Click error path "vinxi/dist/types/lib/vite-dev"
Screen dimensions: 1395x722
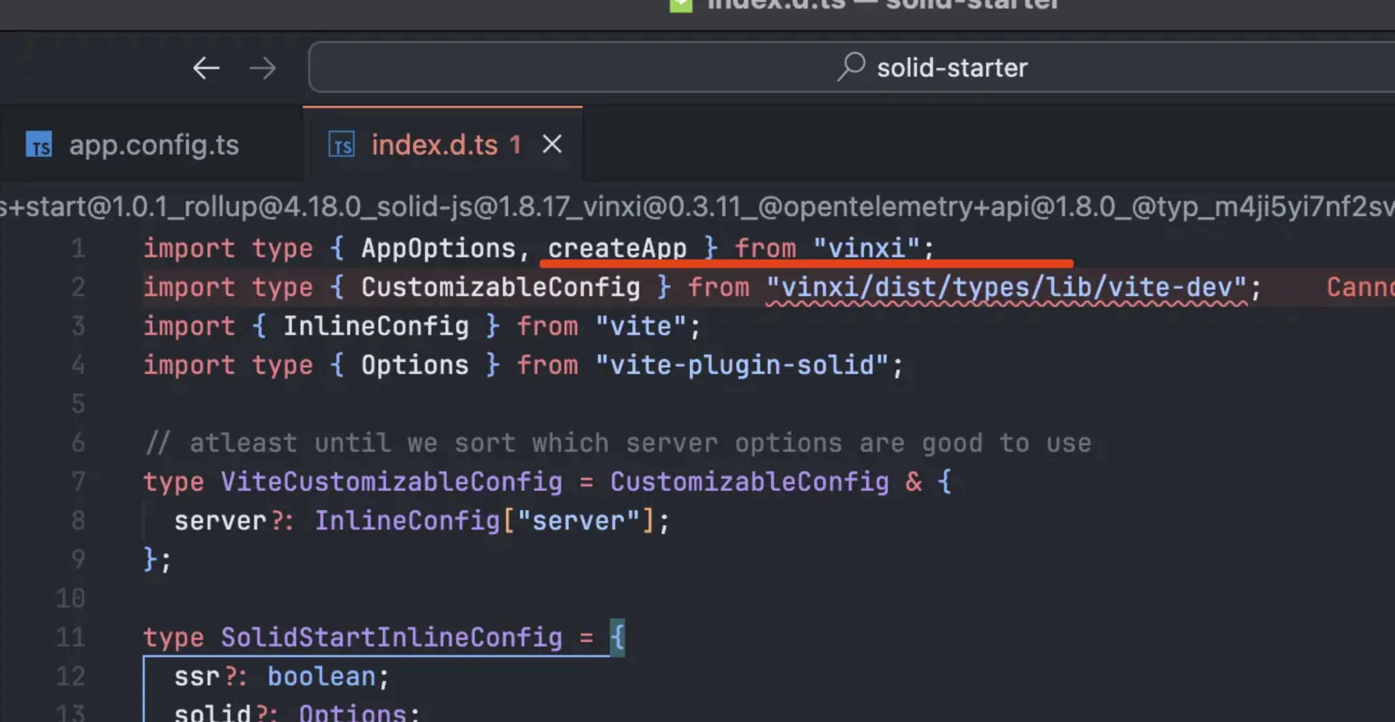point(1006,287)
